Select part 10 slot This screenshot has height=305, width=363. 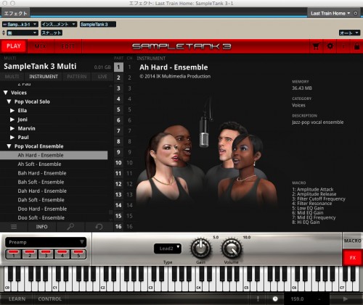[118, 162]
